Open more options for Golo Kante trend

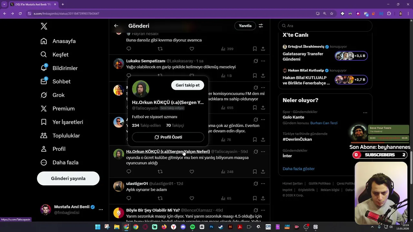pos(365,113)
